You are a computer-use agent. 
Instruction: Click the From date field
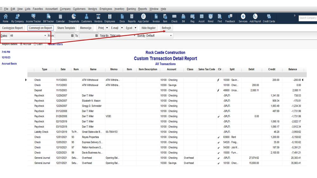point(63,36)
